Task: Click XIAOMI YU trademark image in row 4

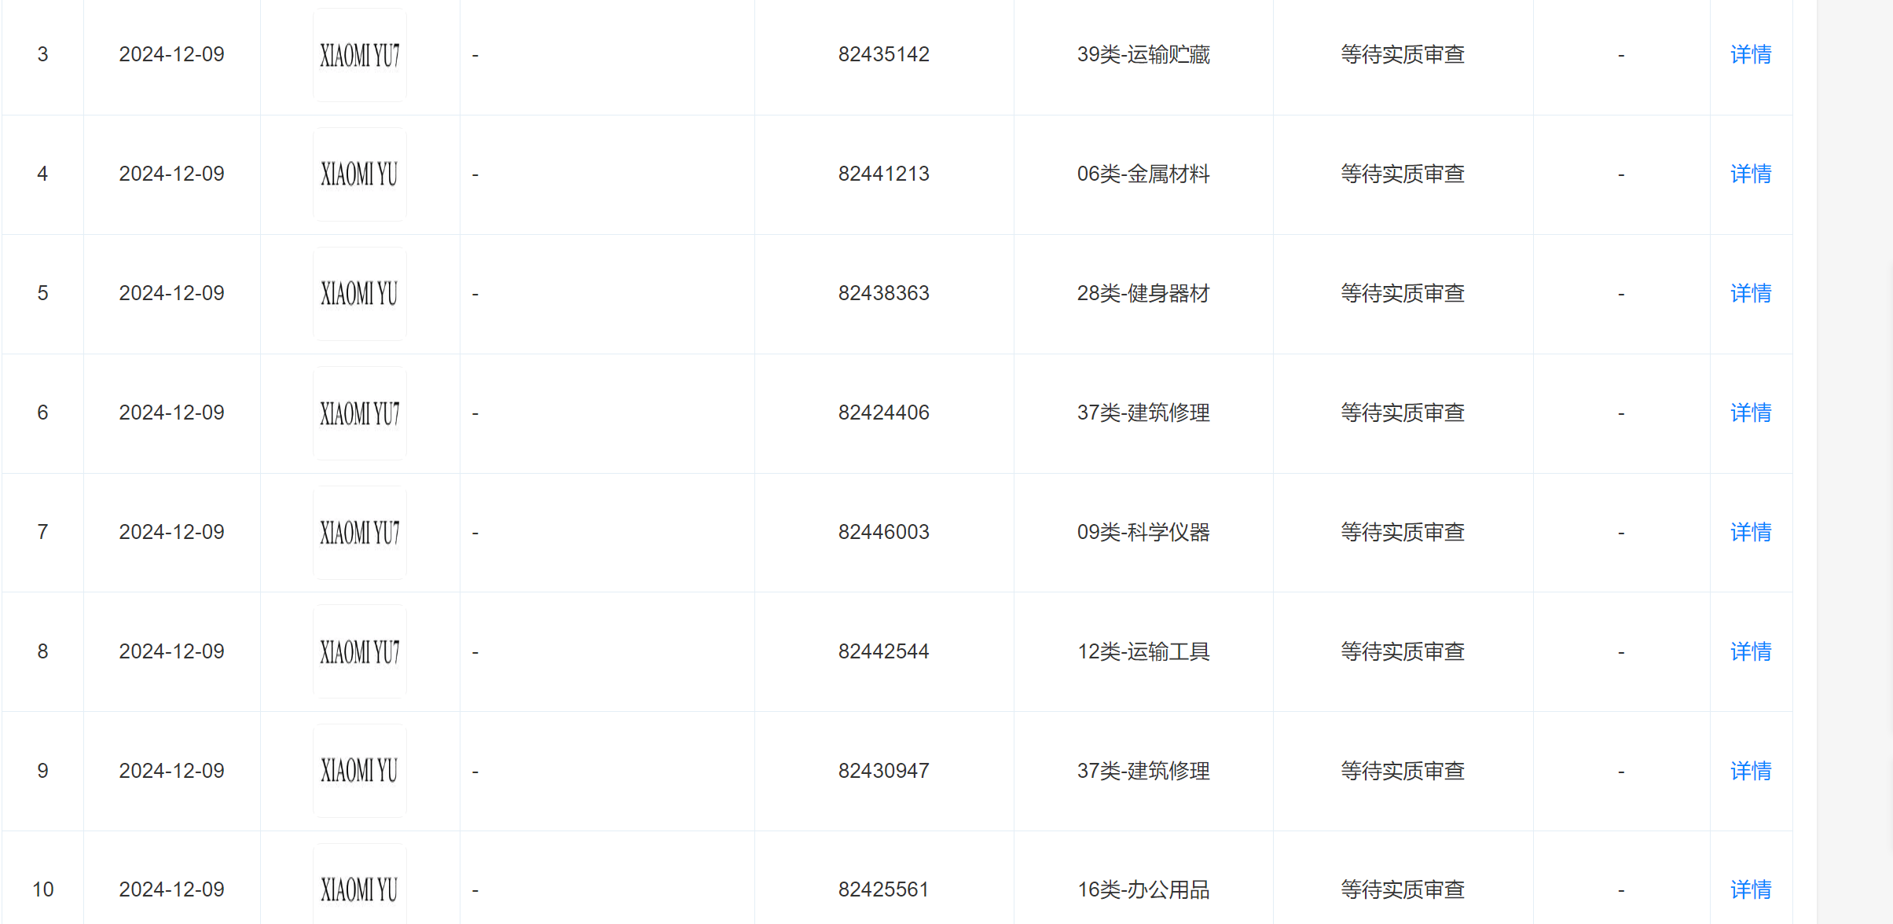Action: (x=360, y=174)
